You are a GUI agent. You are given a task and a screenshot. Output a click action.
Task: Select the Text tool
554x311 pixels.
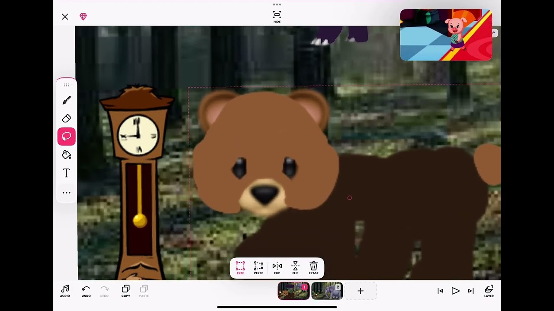[x=66, y=173]
